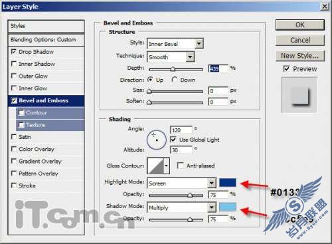This screenshot has width=332, height=244.
Task: Open the Gloss Contour dropdown arrow
Action: point(167,166)
